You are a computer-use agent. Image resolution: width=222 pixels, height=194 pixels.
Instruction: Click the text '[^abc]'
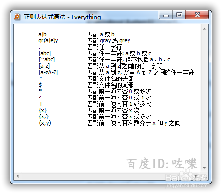47,59
